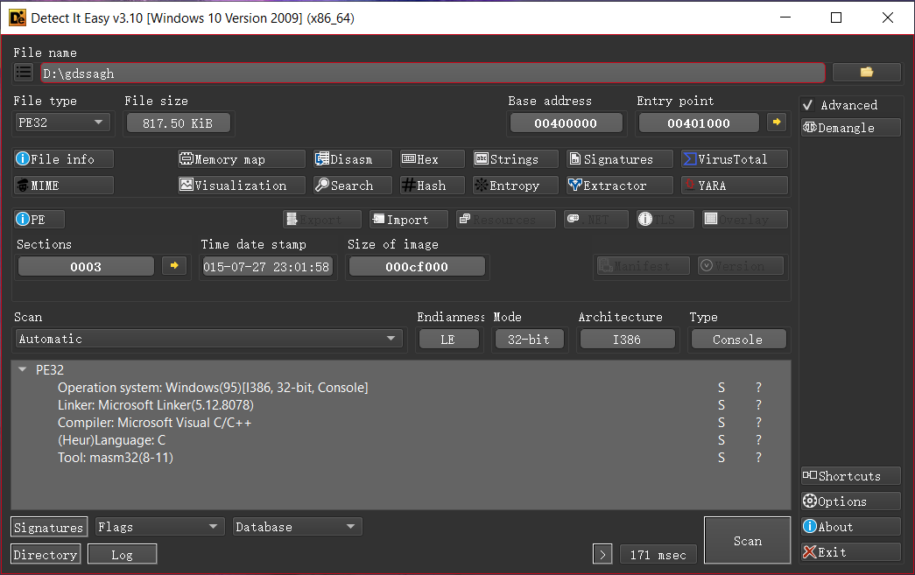Collapse the PE32 tree node
This screenshot has width=915, height=575.
click(23, 369)
